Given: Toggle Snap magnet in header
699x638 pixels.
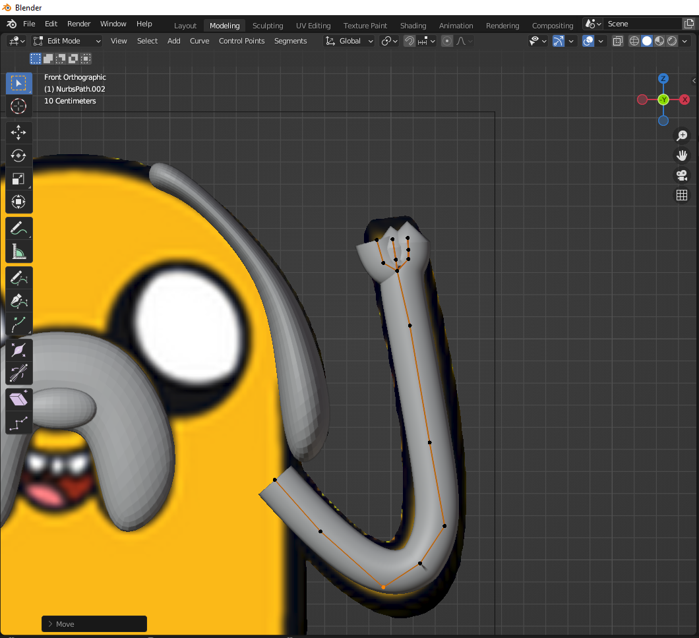Looking at the screenshot, I should pyautogui.click(x=410, y=41).
